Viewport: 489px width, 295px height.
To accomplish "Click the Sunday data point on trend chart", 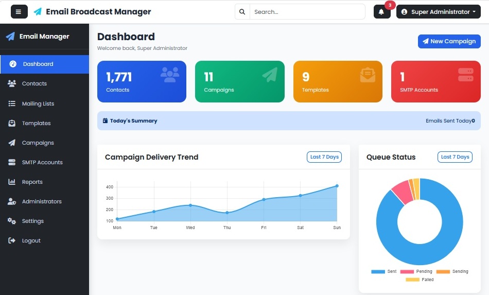I will [337, 186].
